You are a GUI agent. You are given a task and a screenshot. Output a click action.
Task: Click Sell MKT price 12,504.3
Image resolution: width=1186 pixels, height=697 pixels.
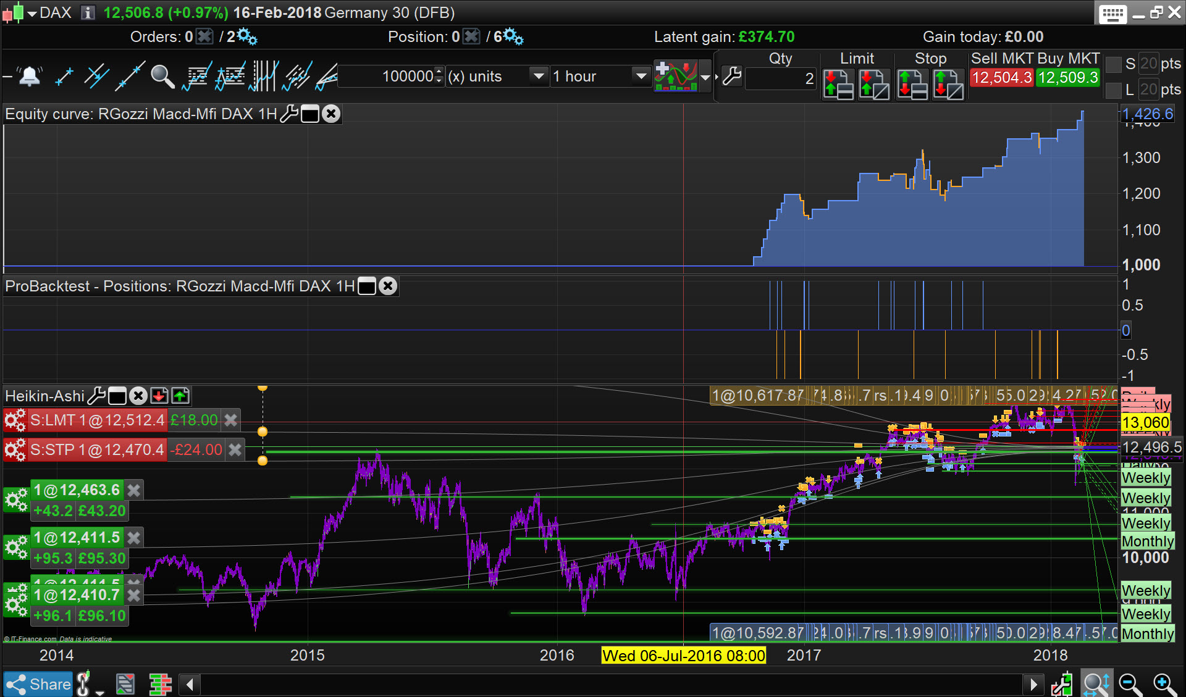click(1001, 78)
